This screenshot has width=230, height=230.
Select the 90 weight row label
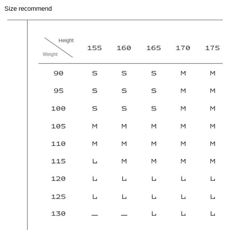point(59,73)
